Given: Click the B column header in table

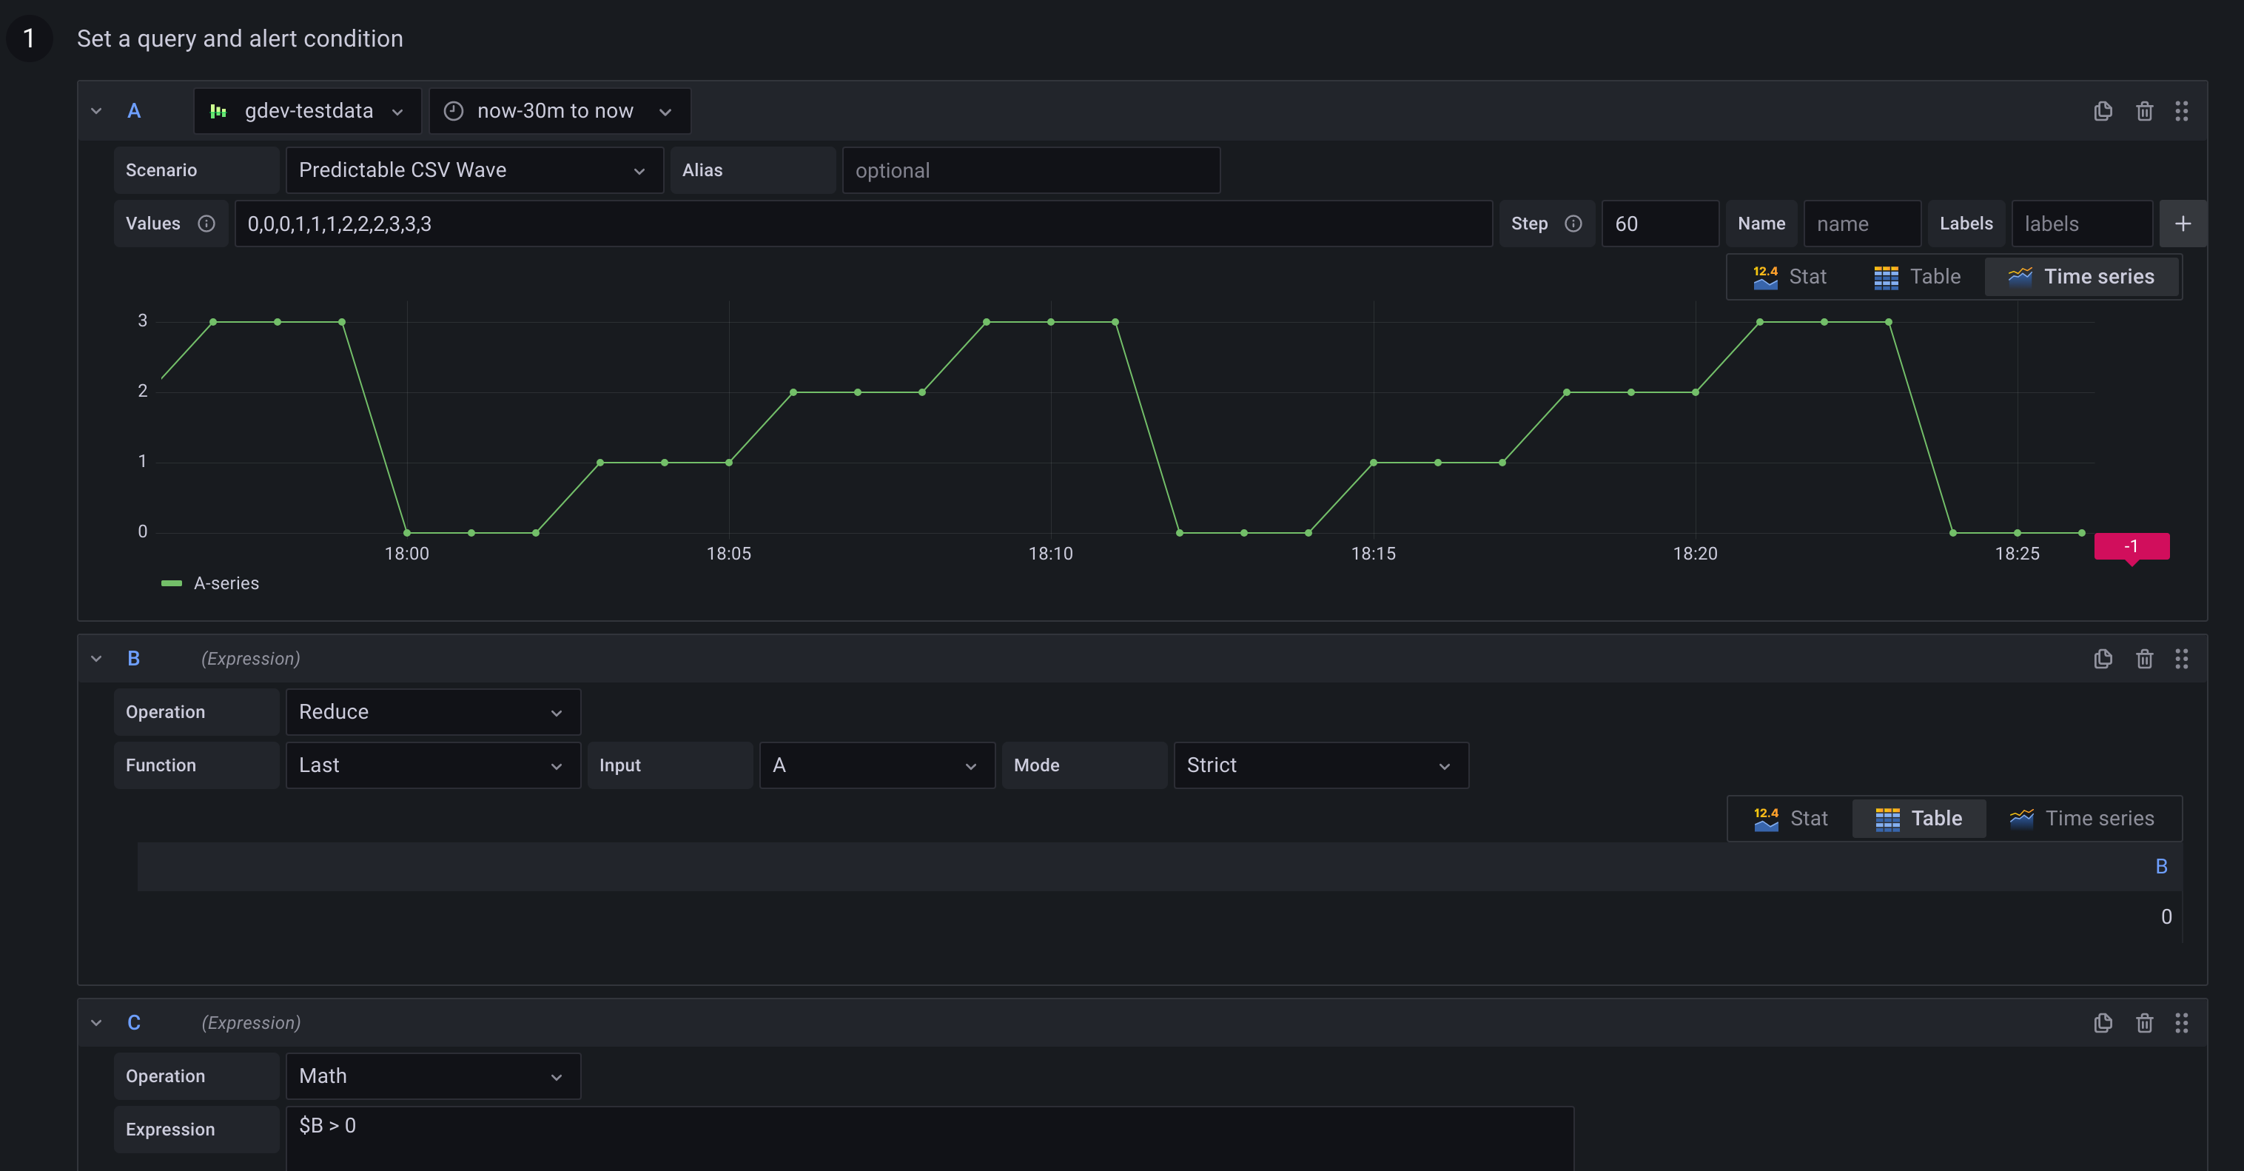Looking at the screenshot, I should 2161,867.
